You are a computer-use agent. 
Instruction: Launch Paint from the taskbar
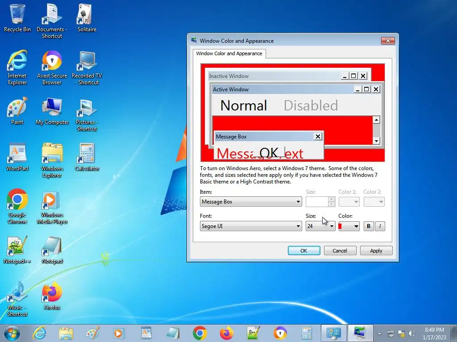(93, 333)
